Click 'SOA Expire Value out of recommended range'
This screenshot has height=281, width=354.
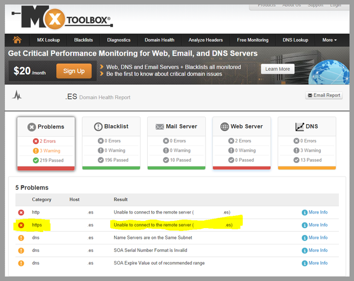(x=159, y=263)
